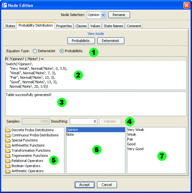Click the Node Edition window title icon

point(4,5)
